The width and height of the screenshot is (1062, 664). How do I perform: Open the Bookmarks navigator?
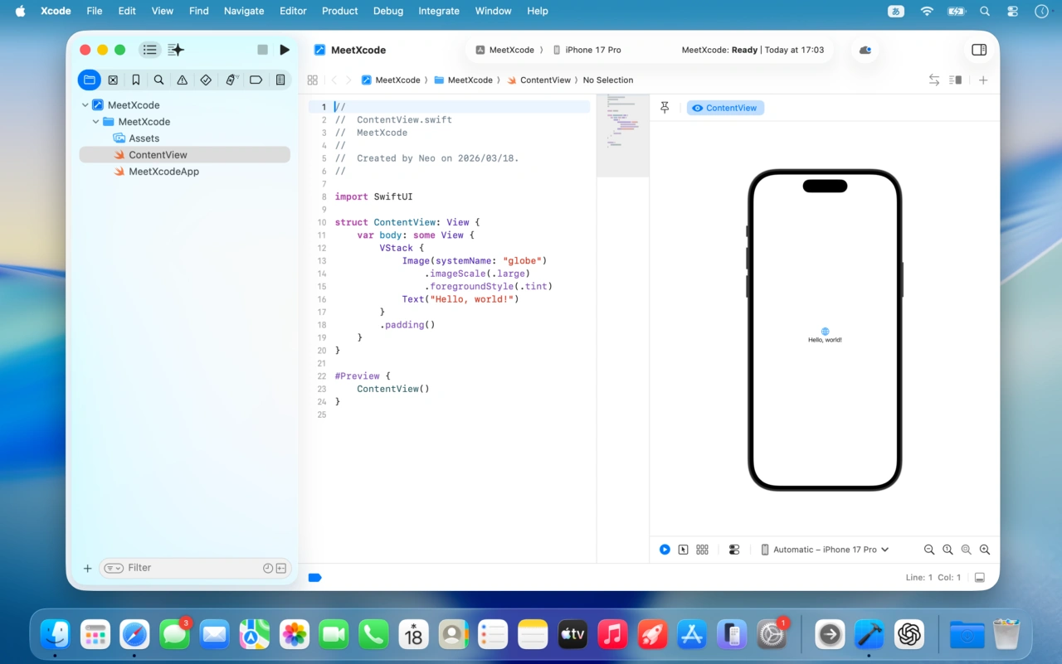point(136,80)
